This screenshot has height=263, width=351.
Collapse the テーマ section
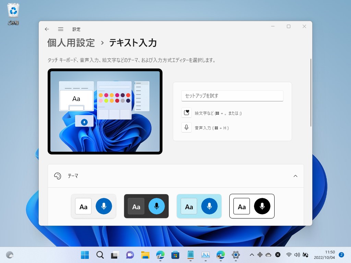click(295, 176)
